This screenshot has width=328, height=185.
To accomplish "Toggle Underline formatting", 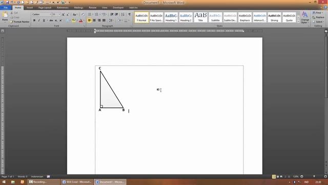I will click(x=44, y=21).
